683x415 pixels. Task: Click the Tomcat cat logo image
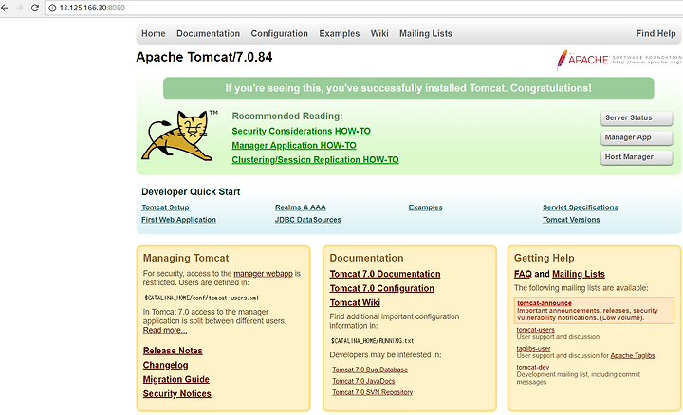[180, 135]
